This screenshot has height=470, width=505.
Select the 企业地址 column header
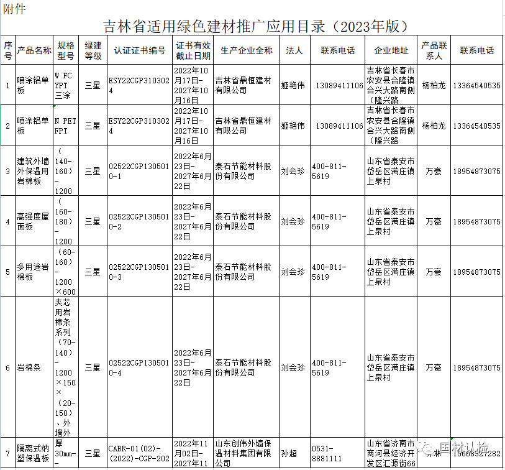click(392, 50)
